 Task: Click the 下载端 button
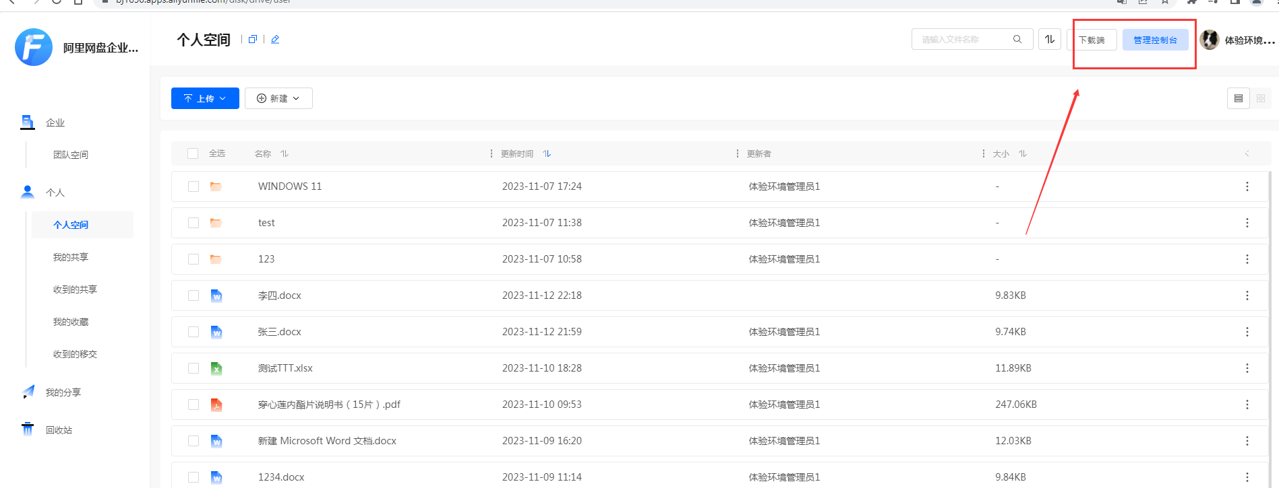pyautogui.click(x=1092, y=40)
